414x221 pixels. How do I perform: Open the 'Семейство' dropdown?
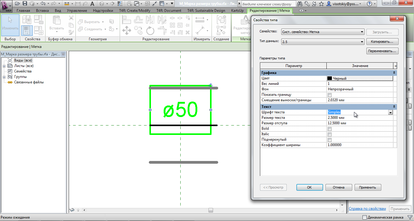pos(322,32)
